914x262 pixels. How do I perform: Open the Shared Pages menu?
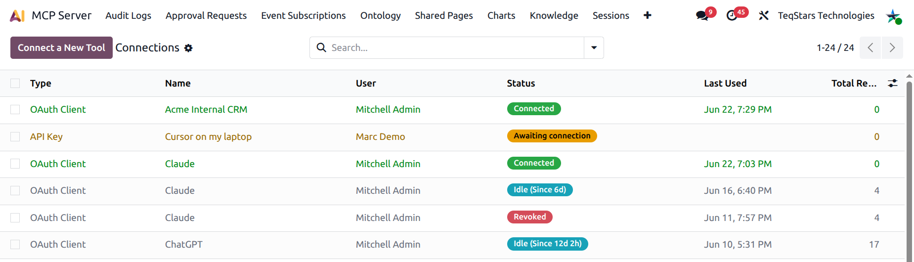[x=444, y=15]
